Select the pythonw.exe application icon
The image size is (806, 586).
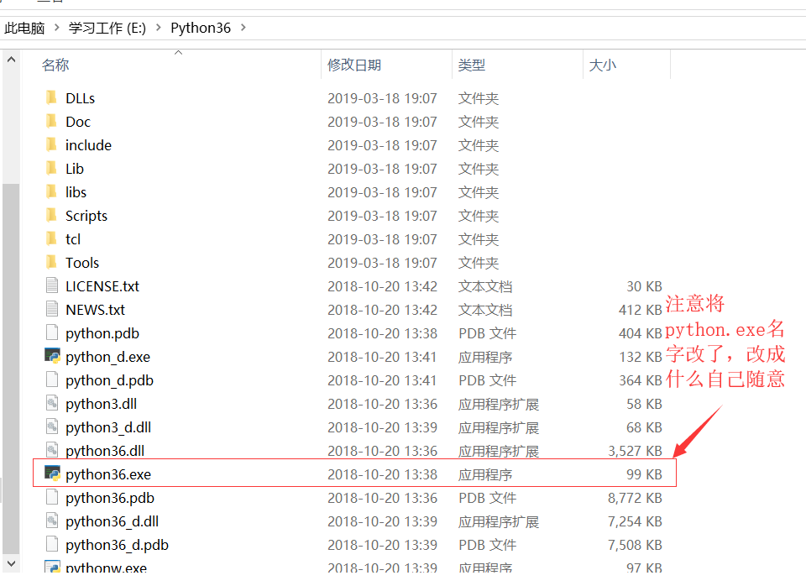click(x=52, y=567)
